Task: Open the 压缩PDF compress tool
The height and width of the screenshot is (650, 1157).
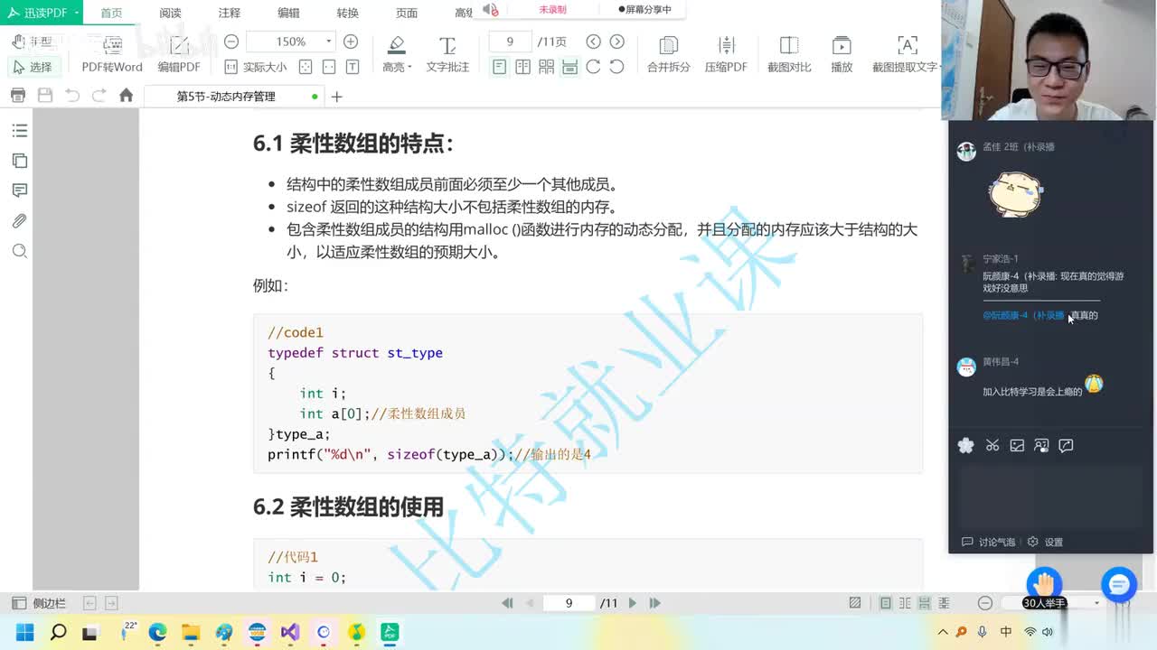Action: pos(726,54)
